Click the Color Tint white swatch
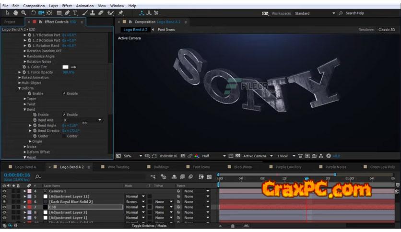This screenshot has width=401, height=232. point(66,67)
